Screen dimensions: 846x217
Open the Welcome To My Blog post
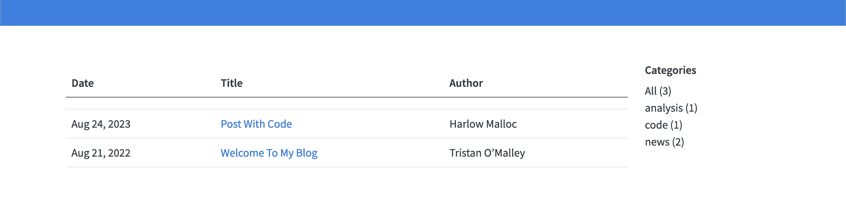[x=269, y=153]
